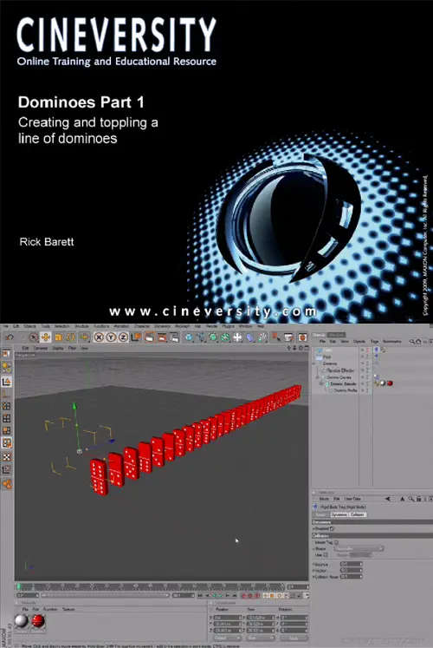Viewport: 433px width, 648px height.
Task: Open the Render Settings icon
Action: pyautogui.click(x=174, y=337)
